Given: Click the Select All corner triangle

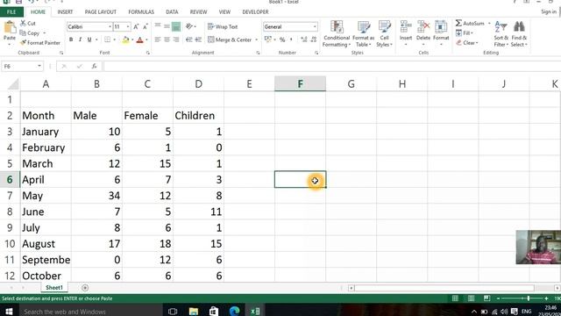Looking at the screenshot, I should tap(13, 84).
